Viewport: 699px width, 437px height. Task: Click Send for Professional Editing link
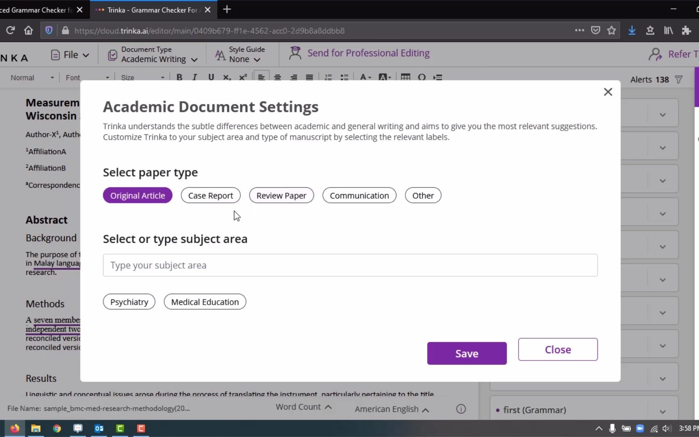pyautogui.click(x=360, y=53)
